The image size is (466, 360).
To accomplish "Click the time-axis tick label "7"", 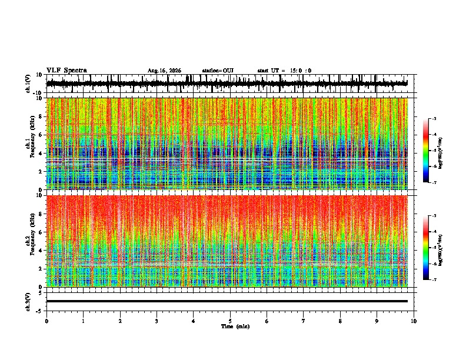I will (x=304, y=321).
